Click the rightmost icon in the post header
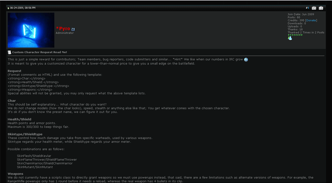The image size is (332, 183). (321, 8)
